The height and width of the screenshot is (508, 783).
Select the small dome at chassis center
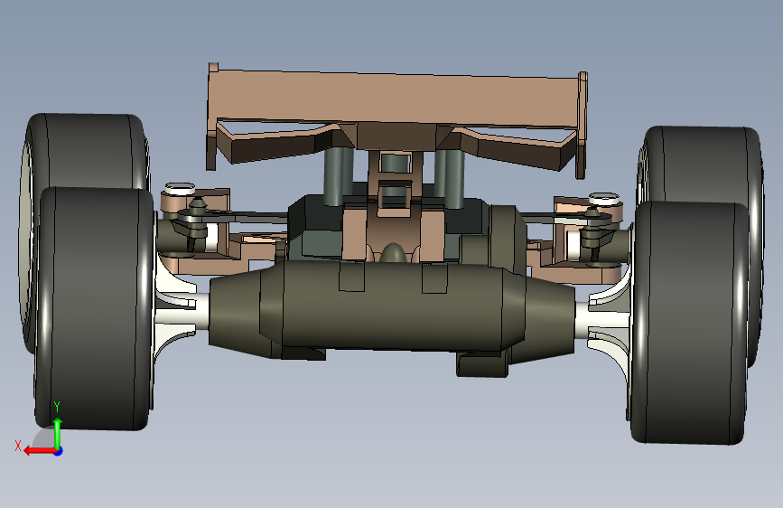point(394,252)
